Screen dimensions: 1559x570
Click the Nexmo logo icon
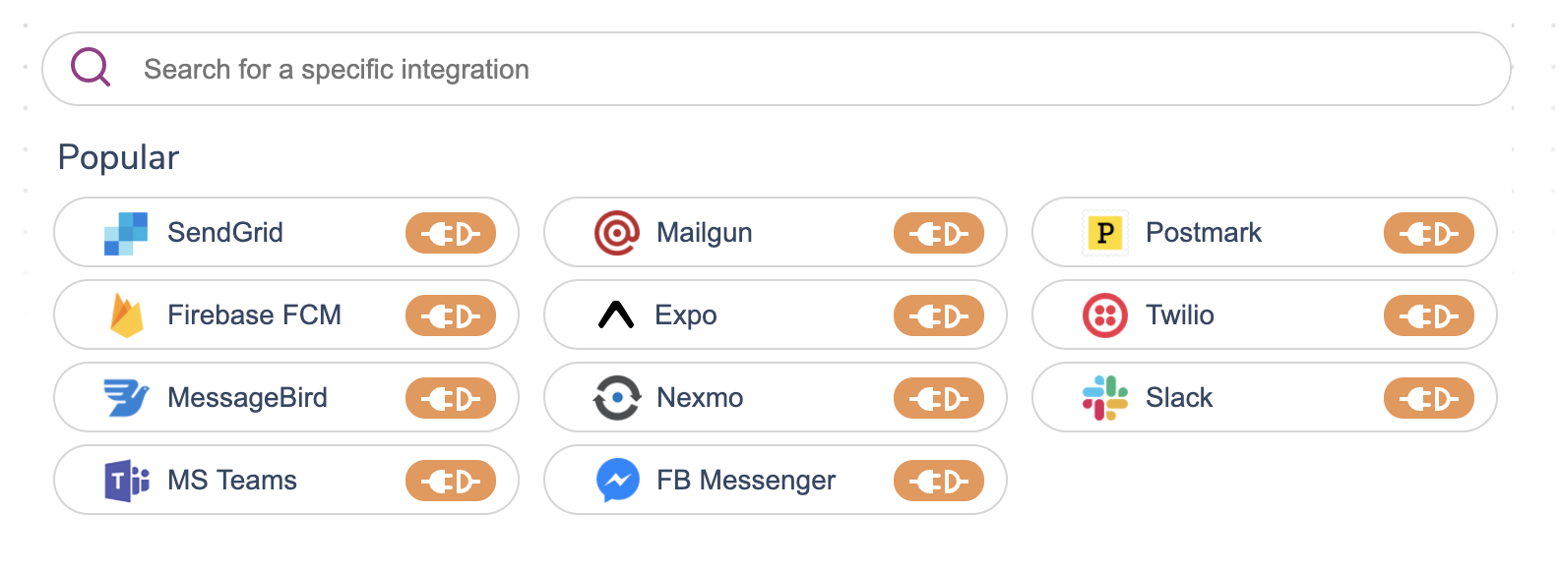pos(615,397)
